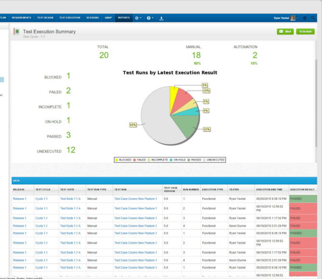Image resolution: width=322 pixels, height=279 pixels.
Task: Open Test Suite 1.1 A in first row
Action: point(70,199)
